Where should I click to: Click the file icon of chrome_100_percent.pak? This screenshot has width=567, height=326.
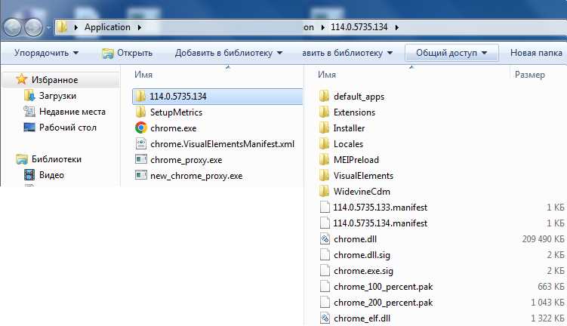[x=325, y=287]
